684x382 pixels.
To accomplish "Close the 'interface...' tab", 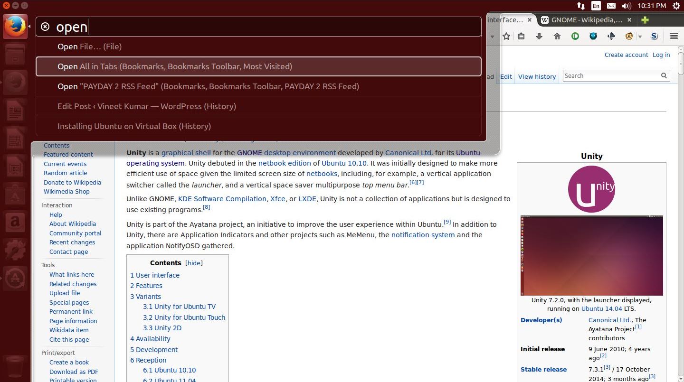I will coord(530,20).
